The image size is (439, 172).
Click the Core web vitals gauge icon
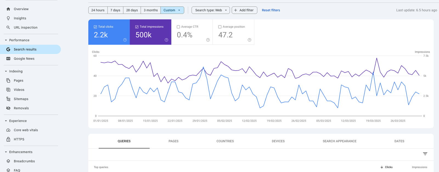pyautogui.click(x=8, y=130)
